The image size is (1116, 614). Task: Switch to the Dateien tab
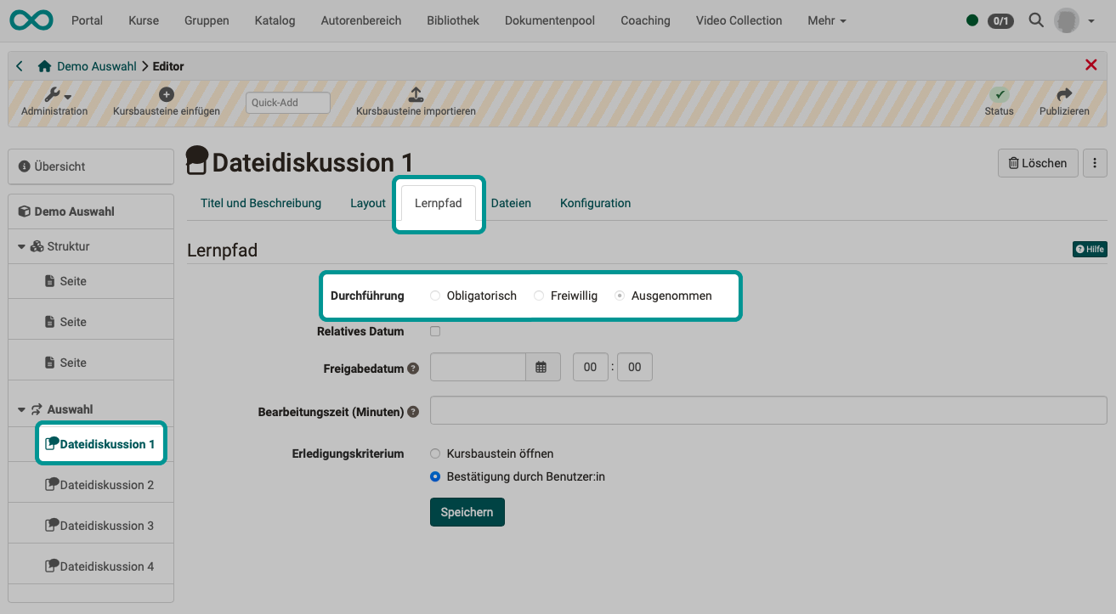511,203
